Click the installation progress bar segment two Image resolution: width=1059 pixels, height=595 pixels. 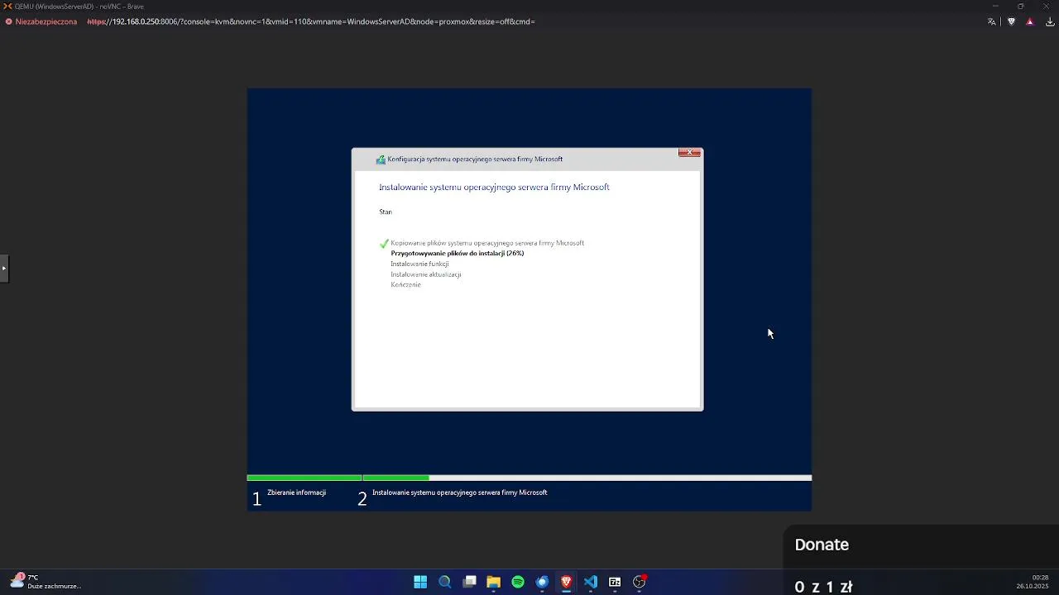click(587, 478)
